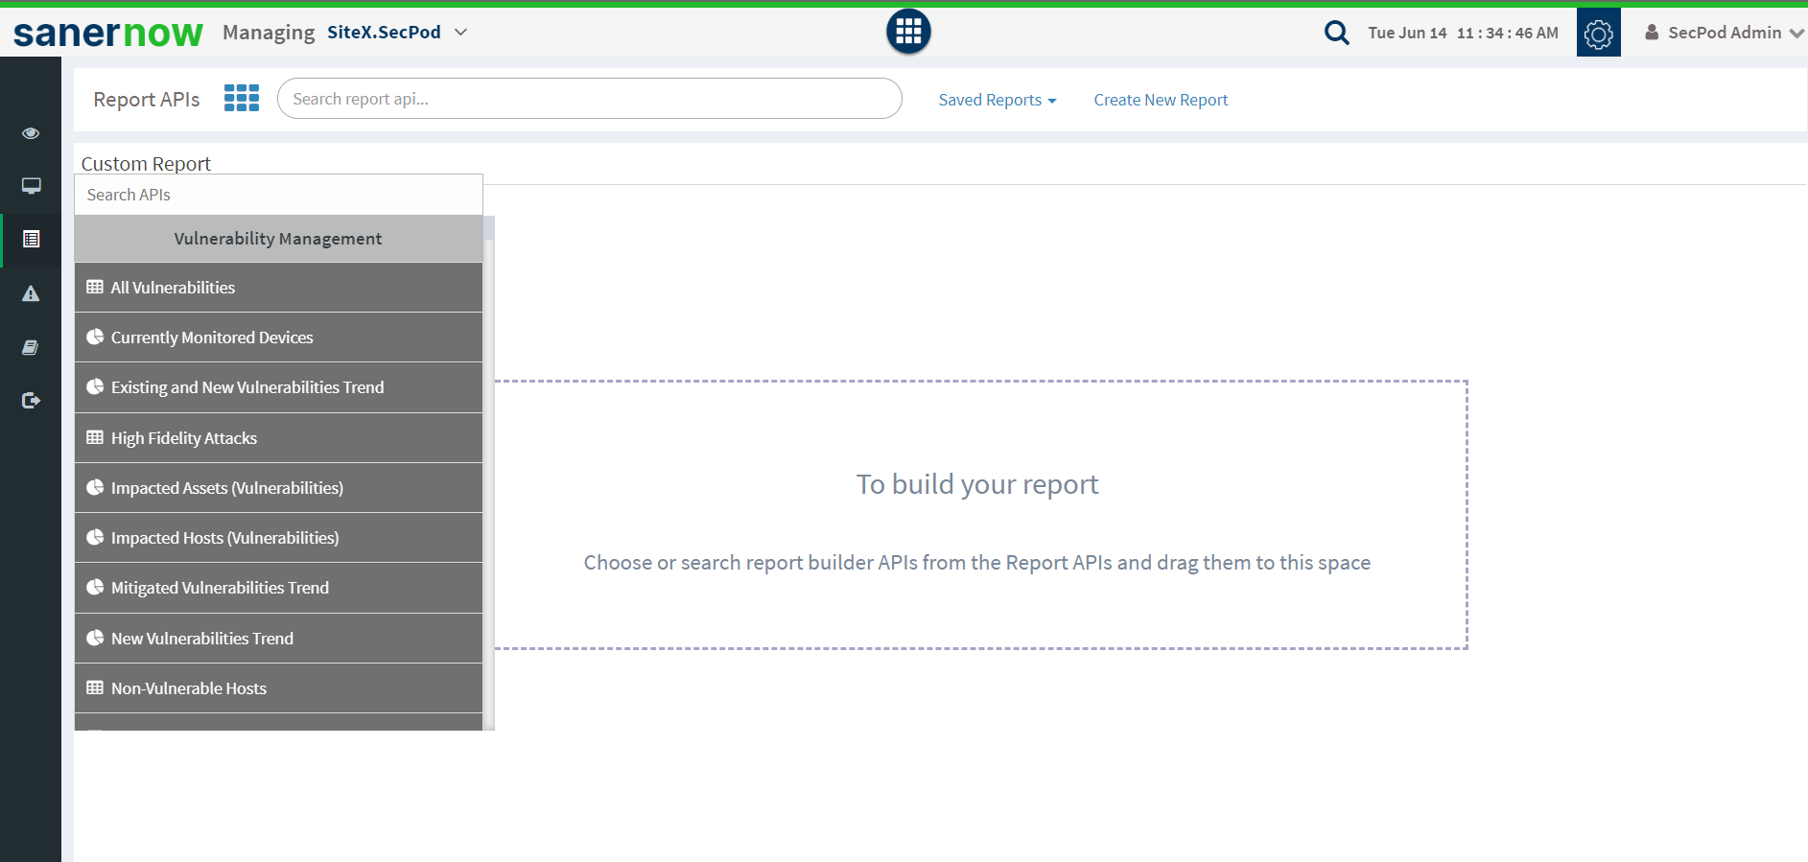Select Impacted Hosts (Vulnerabilities) API
This screenshot has width=1808, height=862.
tap(278, 538)
